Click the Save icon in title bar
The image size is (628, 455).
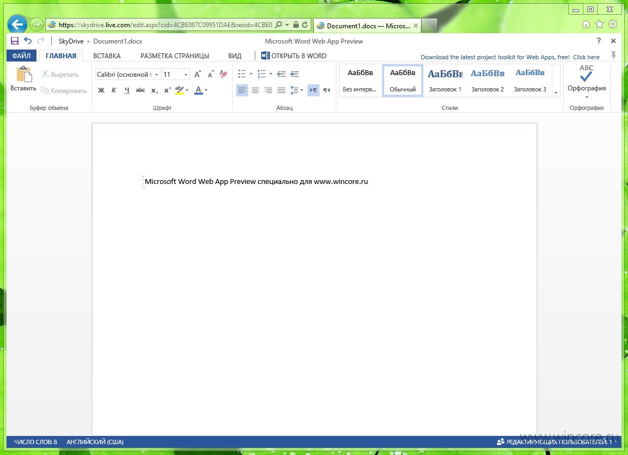(15, 41)
